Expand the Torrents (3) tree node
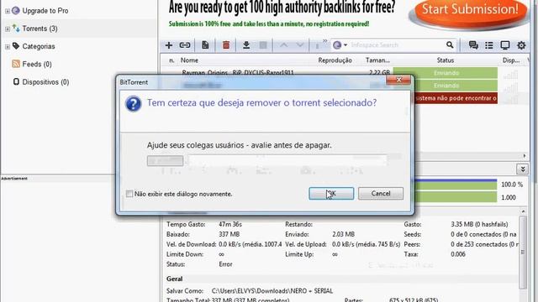 [8, 29]
